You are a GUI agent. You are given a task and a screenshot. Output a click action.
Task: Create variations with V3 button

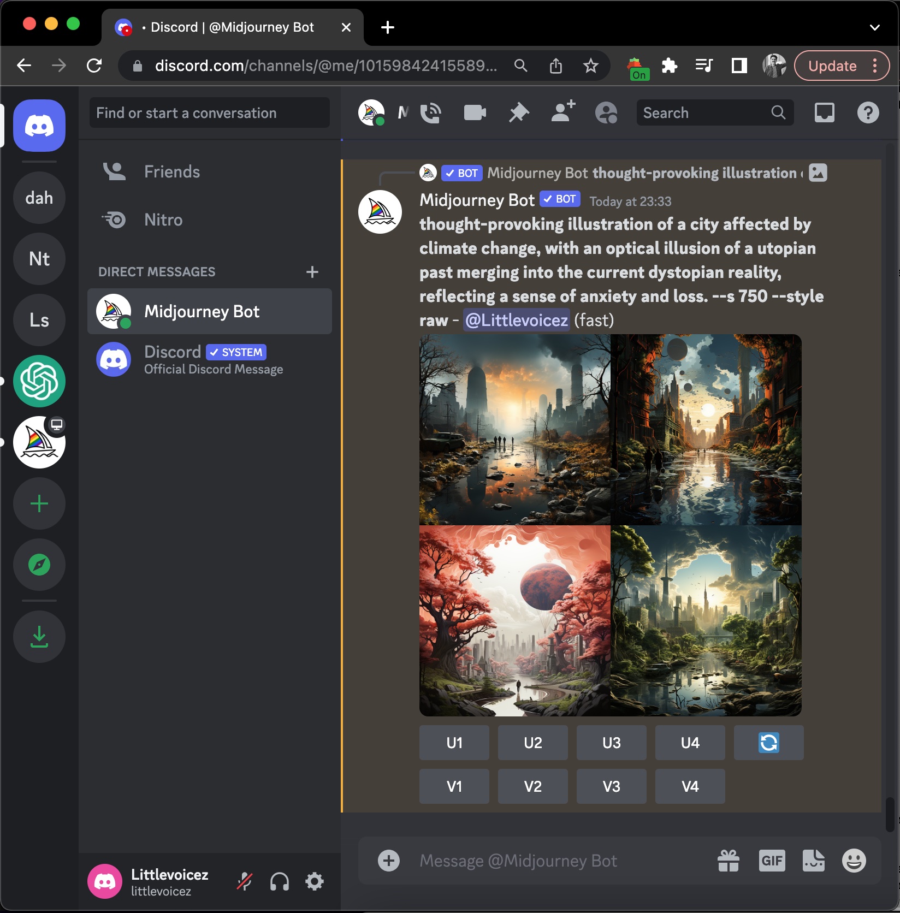(x=611, y=786)
